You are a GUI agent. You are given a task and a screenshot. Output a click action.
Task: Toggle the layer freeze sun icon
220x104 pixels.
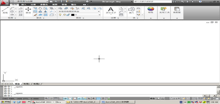point(64,15)
